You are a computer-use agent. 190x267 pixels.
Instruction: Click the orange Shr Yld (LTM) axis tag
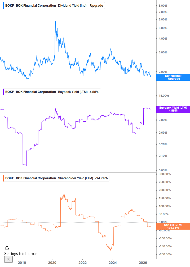(x=173, y=226)
